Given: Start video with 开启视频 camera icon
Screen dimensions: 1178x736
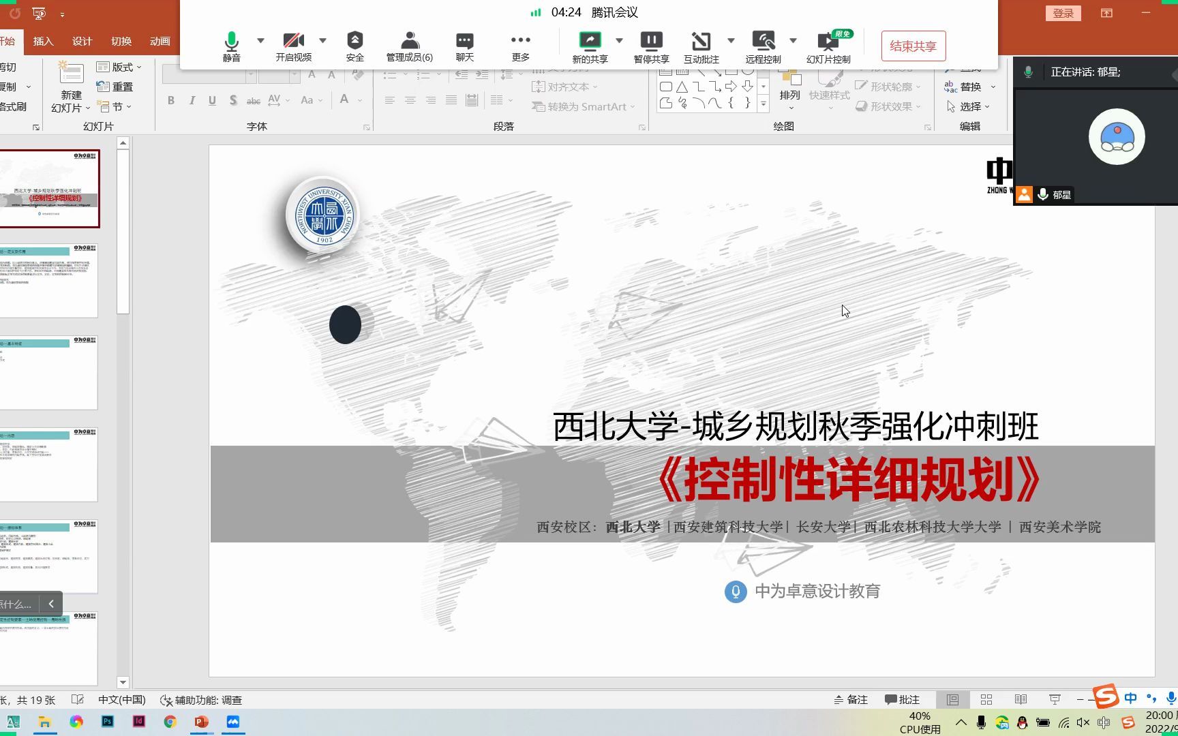Looking at the screenshot, I should (x=293, y=46).
